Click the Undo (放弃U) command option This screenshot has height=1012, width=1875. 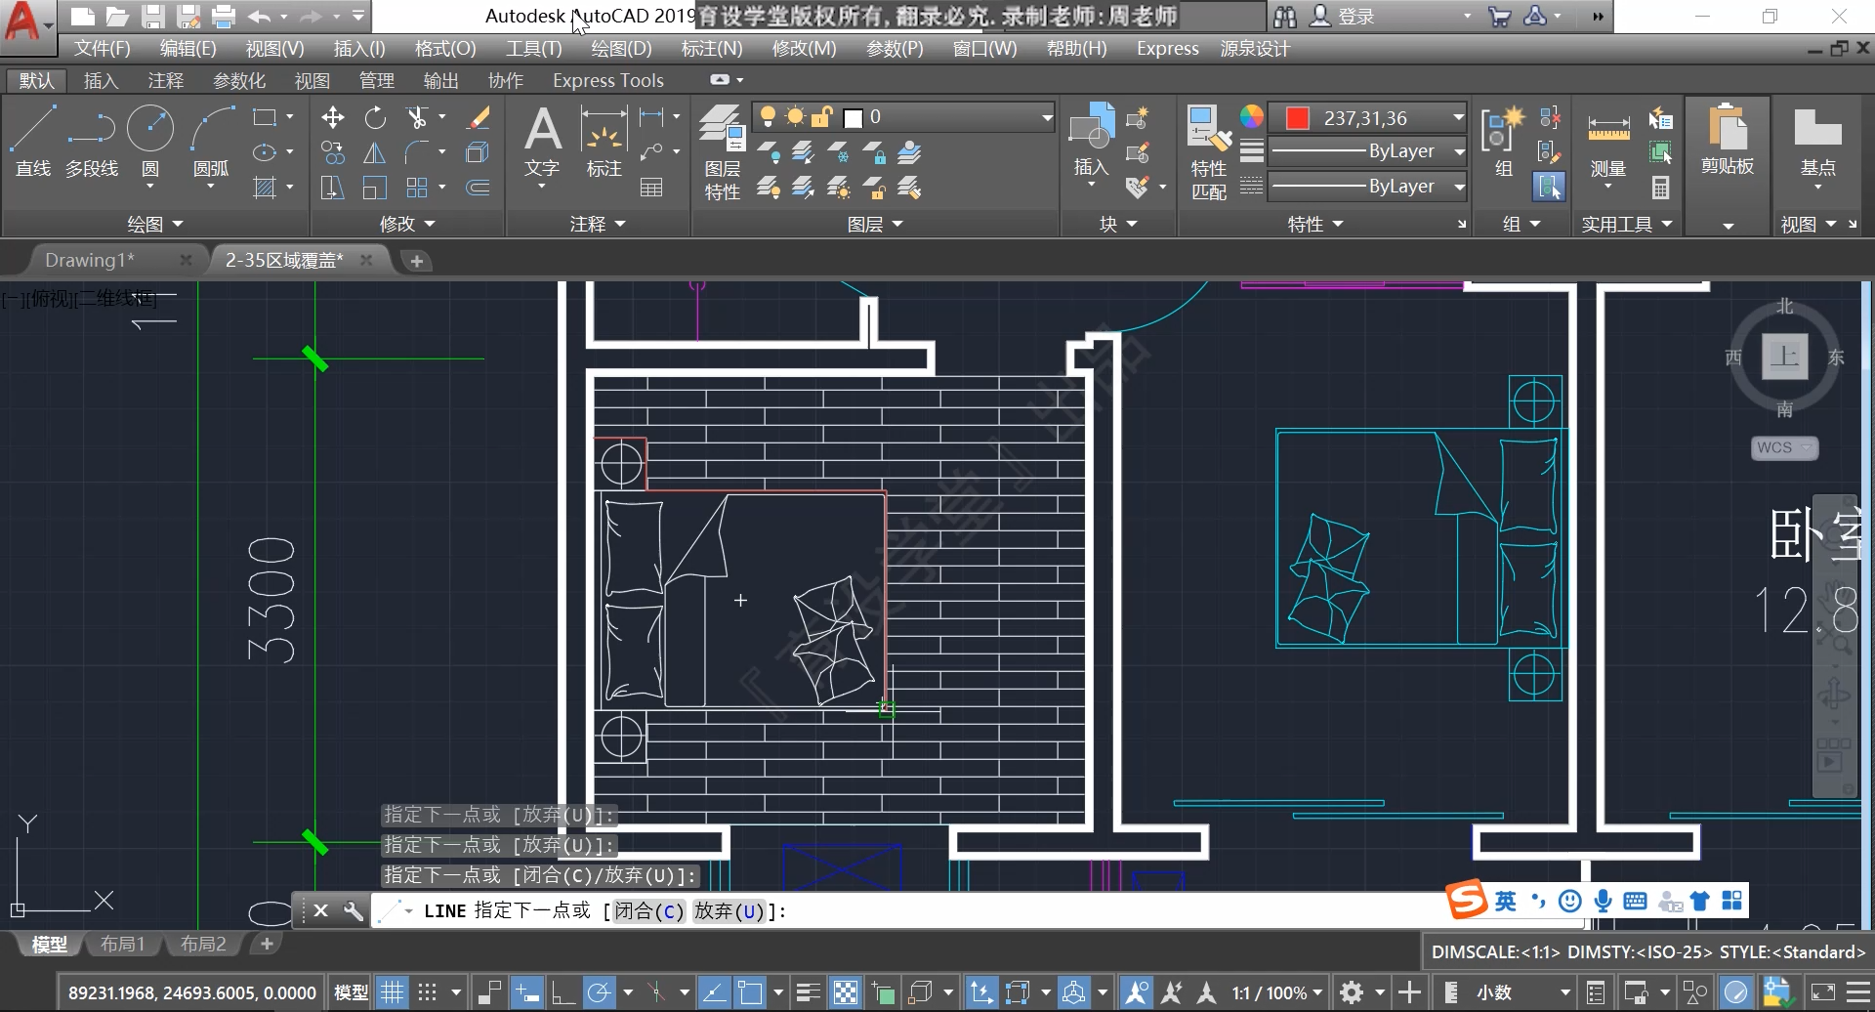pos(729,910)
